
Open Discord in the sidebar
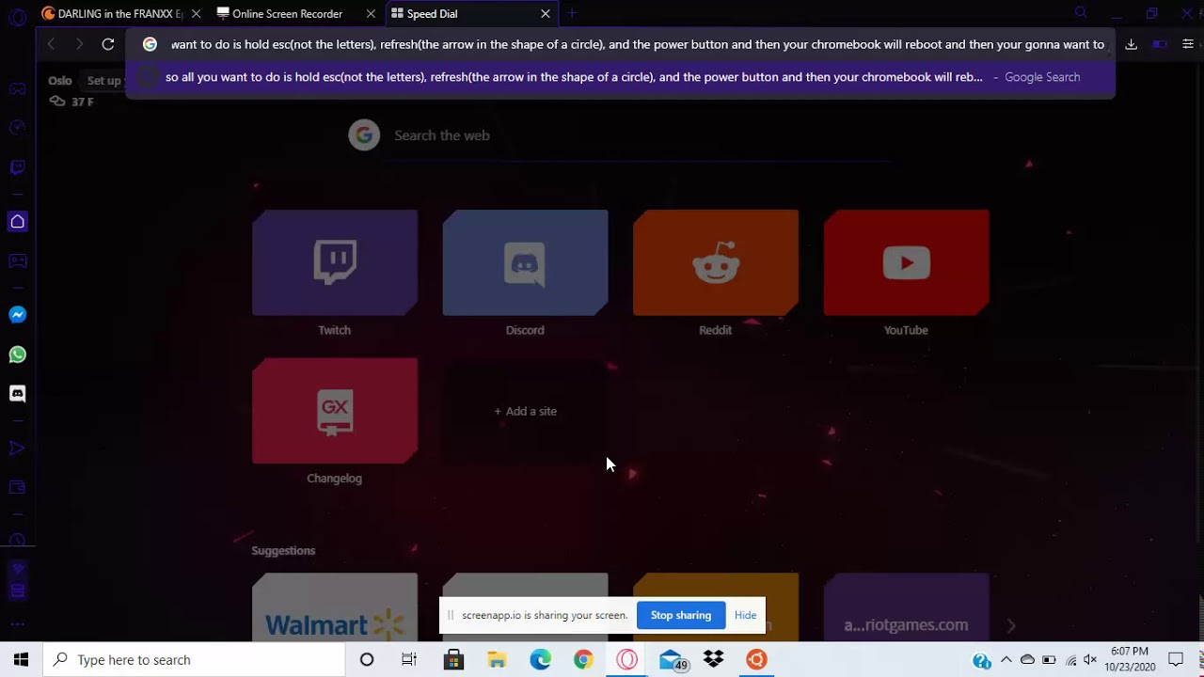(x=17, y=394)
